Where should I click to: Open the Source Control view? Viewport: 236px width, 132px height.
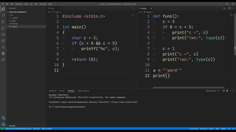coord(3,22)
